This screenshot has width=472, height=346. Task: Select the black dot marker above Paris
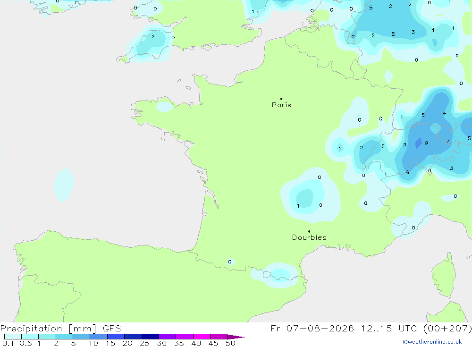tap(281, 99)
